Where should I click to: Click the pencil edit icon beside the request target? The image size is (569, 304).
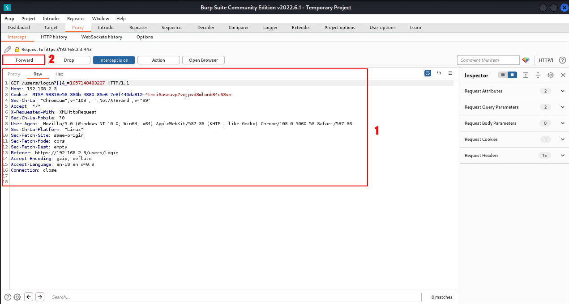pyautogui.click(x=8, y=49)
